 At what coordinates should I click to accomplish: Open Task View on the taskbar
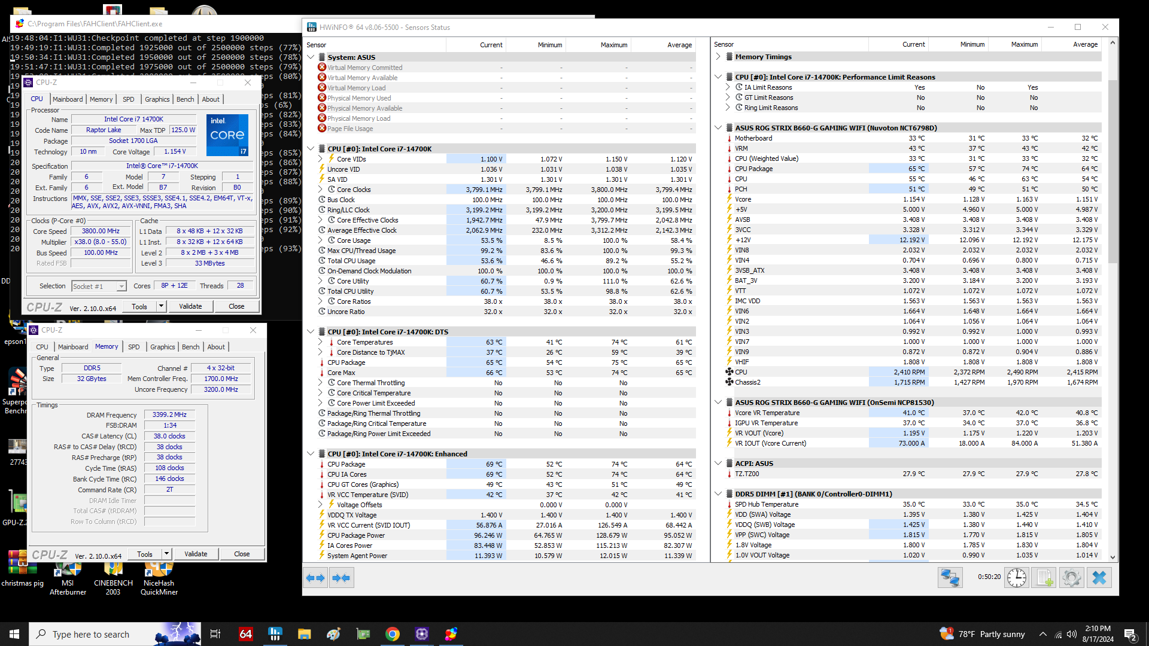pyautogui.click(x=215, y=634)
